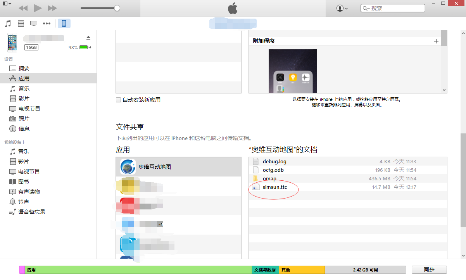Click the 98% battery indicator
Image resolution: width=466 pixels, height=280 pixels.
(x=80, y=47)
